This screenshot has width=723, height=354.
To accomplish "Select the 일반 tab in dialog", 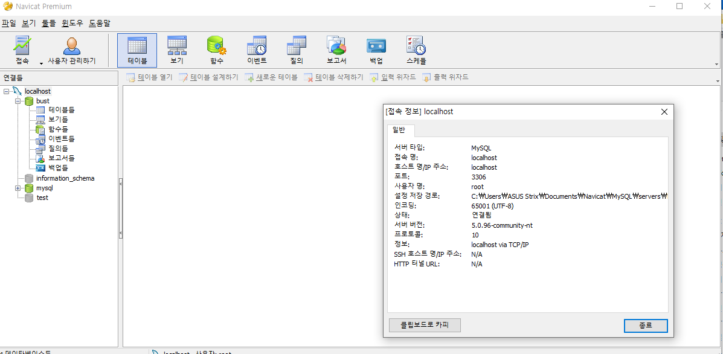I will coord(402,130).
